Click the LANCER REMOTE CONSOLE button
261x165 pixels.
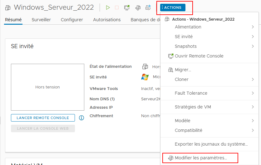(43, 118)
